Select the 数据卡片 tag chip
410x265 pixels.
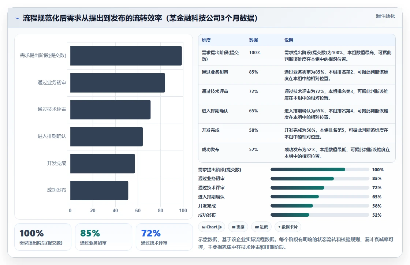[x=288, y=227]
